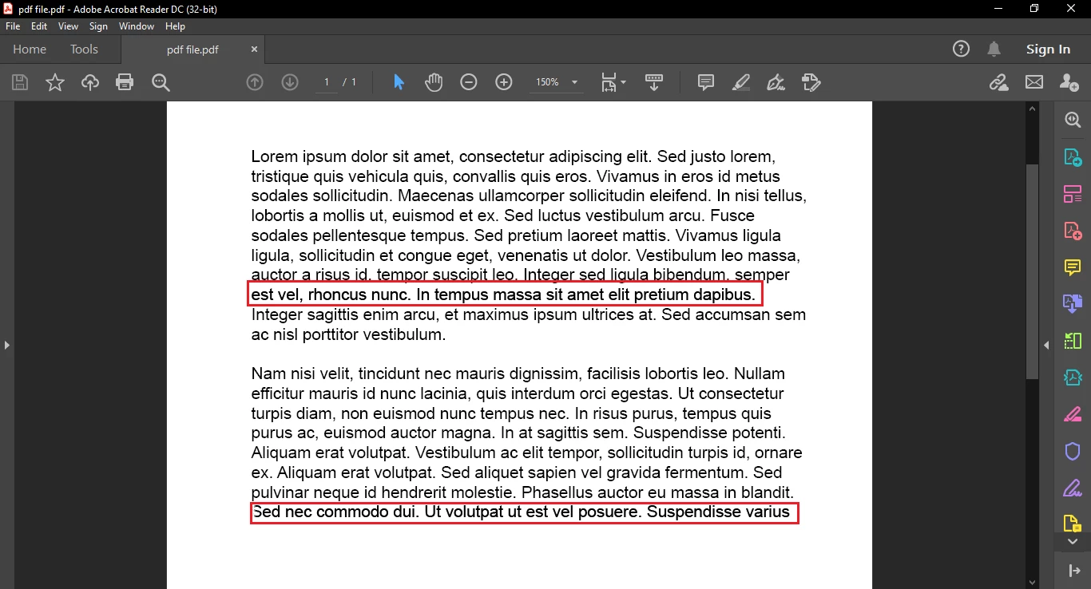This screenshot has width=1091, height=589.
Task: Click the Save file icon
Action: pos(20,82)
